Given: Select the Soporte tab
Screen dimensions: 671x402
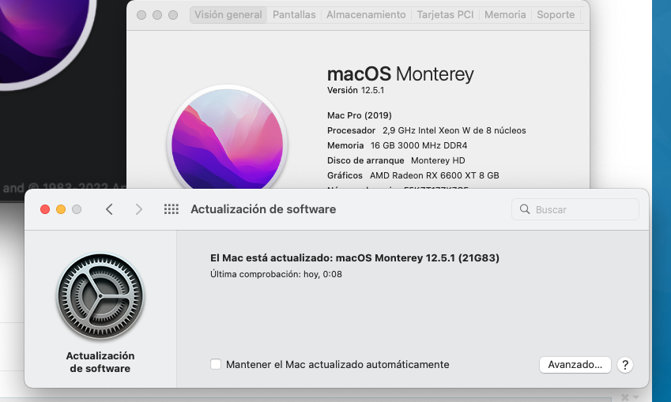Looking at the screenshot, I should [x=556, y=14].
